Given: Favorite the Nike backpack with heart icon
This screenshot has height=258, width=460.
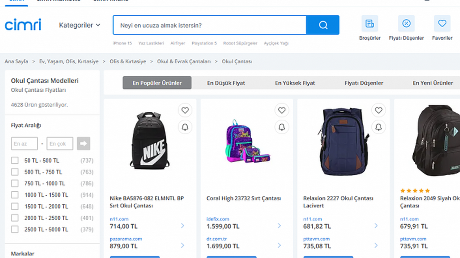Looking at the screenshot, I should [x=185, y=110].
